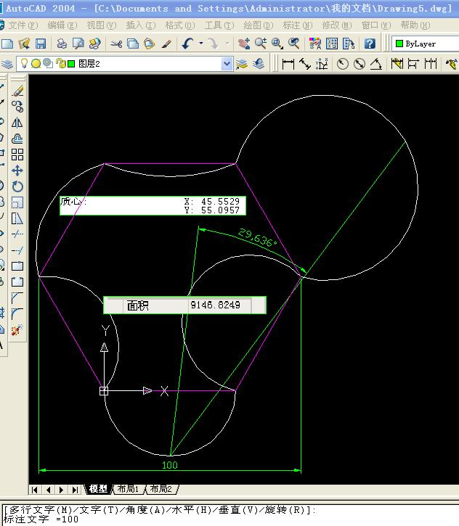
Task: Click the Redo arrow icon
Action: pyautogui.click(x=214, y=44)
